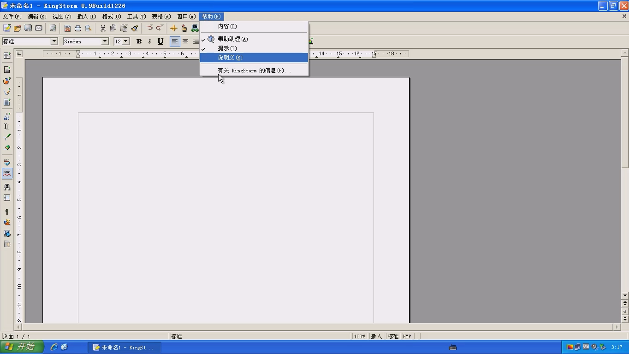Toggle the Bold formatting button
Viewport: 629px width, 354px height.
[139, 41]
